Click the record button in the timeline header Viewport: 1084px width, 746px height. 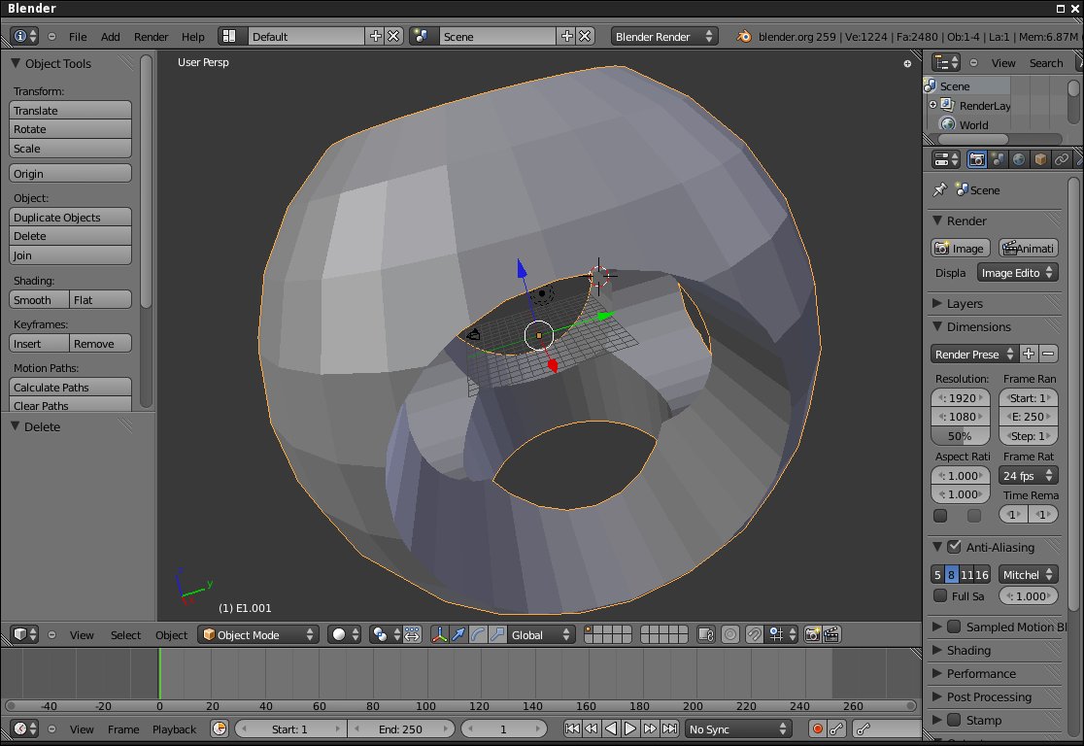817,729
